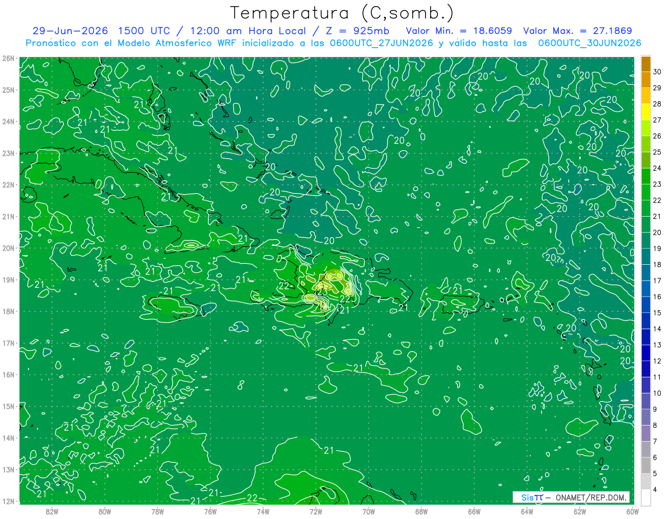
Task: Click the '18' label on the color scale
Action: [x=657, y=264]
